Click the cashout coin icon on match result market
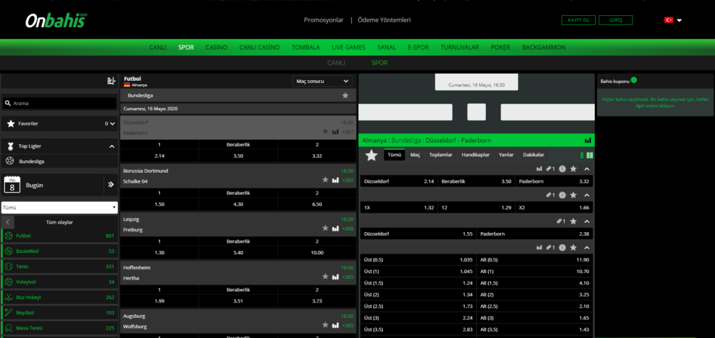 pyautogui.click(x=562, y=169)
